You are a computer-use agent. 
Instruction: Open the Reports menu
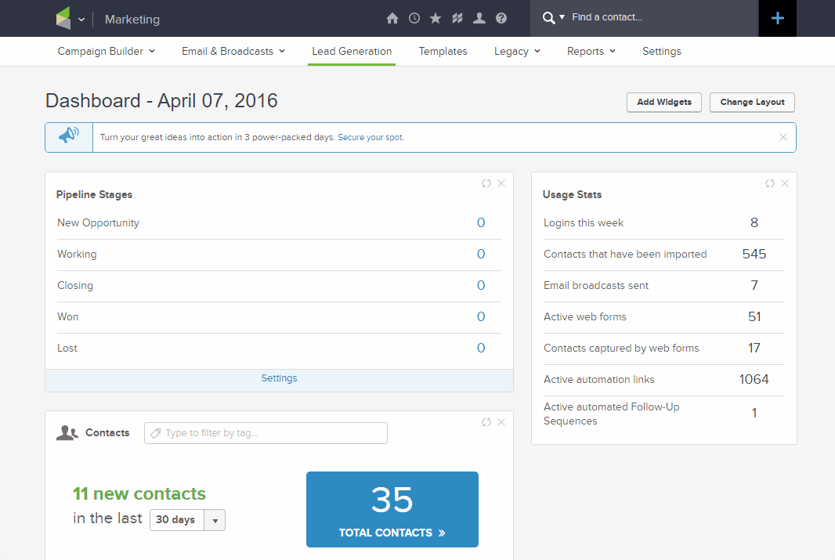(x=591, y=51)
